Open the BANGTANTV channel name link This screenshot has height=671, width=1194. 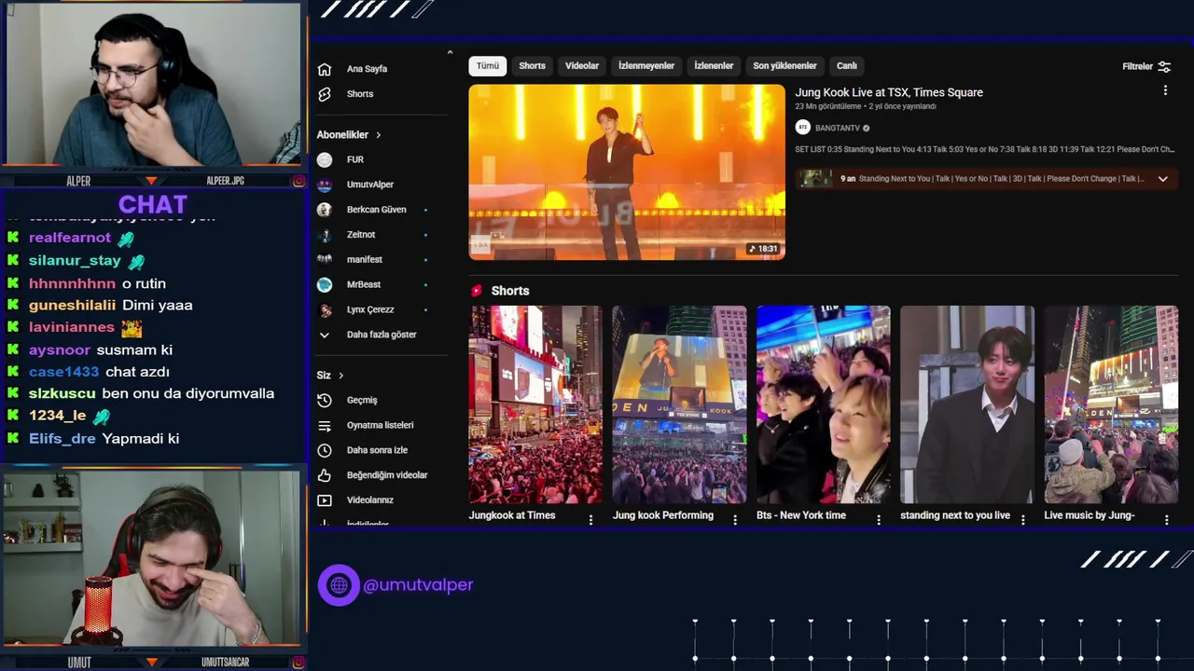(838, 129)
